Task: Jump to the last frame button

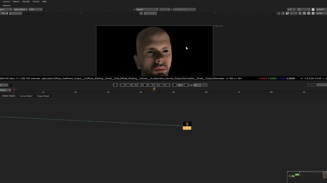Action: pyautogui.click(x=168, y=85)
